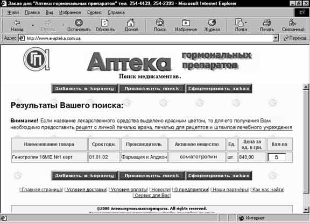310x223 pixels.
Task: Click Генотропин 16МЕ №1 карт. cell
Action: pyautogui.click(x=49, y=157)
